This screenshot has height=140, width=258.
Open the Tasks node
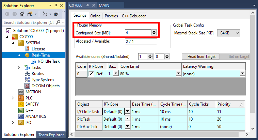coord(36,67)
